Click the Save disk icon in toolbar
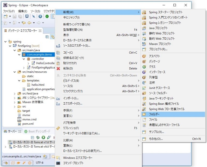This screenshot has width=207, height=167. click(x=14, y=16)
